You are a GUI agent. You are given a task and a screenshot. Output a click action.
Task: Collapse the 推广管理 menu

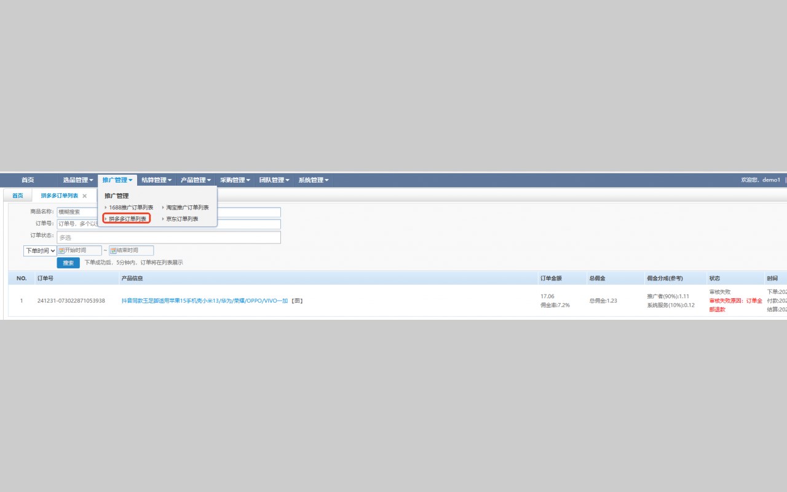click(117, 180)
